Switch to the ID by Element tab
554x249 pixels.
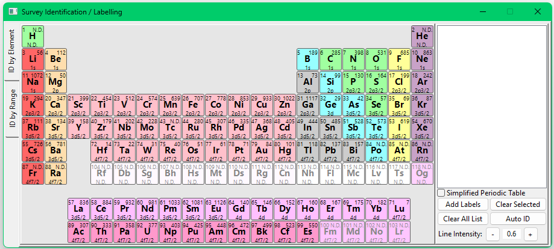(12, 52)
